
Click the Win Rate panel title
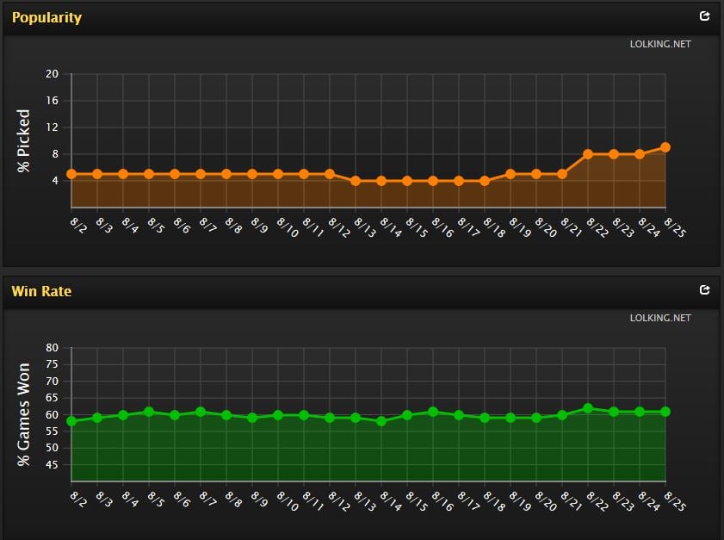[41, 291]
